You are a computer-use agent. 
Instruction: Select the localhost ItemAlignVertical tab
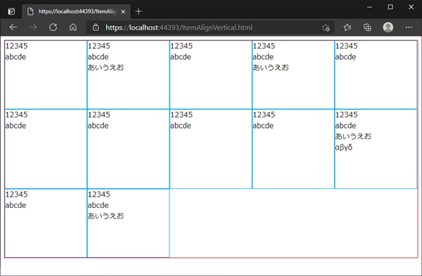76,11
